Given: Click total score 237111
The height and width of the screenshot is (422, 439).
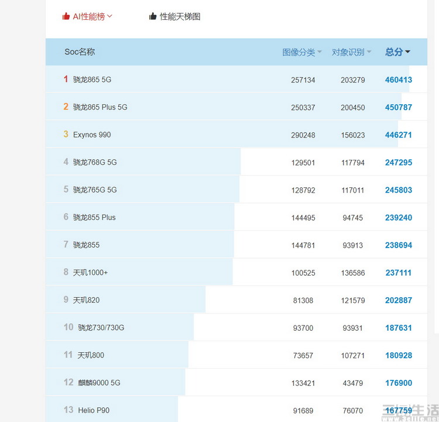Looking at the screenshot, I should click(x=399, y=273).
